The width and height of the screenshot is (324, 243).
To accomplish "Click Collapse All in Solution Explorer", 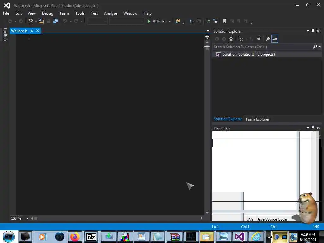I will click(259, 39).
